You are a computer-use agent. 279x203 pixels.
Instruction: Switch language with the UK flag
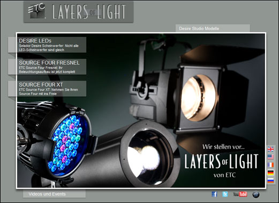(270, 149)
